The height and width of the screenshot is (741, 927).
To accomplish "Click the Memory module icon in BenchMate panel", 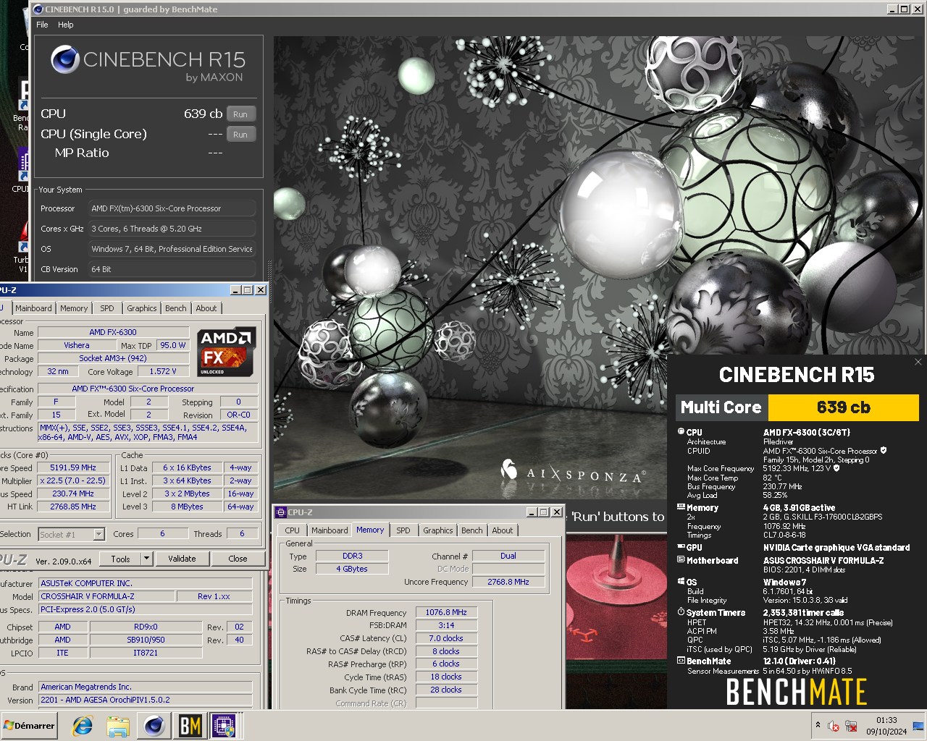I will click(681, 507).
